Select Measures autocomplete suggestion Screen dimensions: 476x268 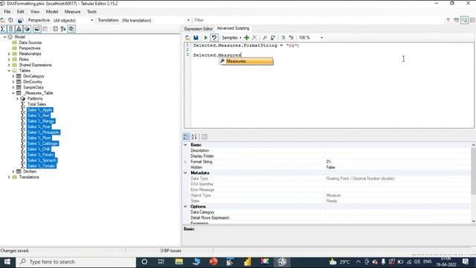pyautogui.click(x=246, y=61)
